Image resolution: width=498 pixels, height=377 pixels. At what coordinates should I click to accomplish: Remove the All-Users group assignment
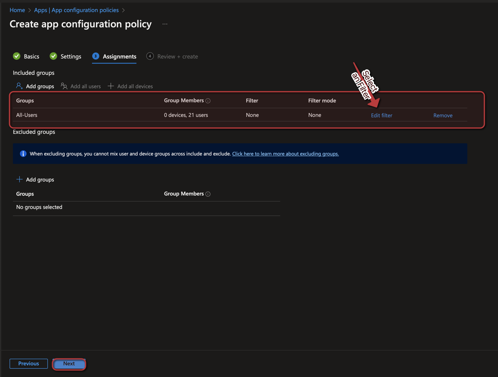443,115
